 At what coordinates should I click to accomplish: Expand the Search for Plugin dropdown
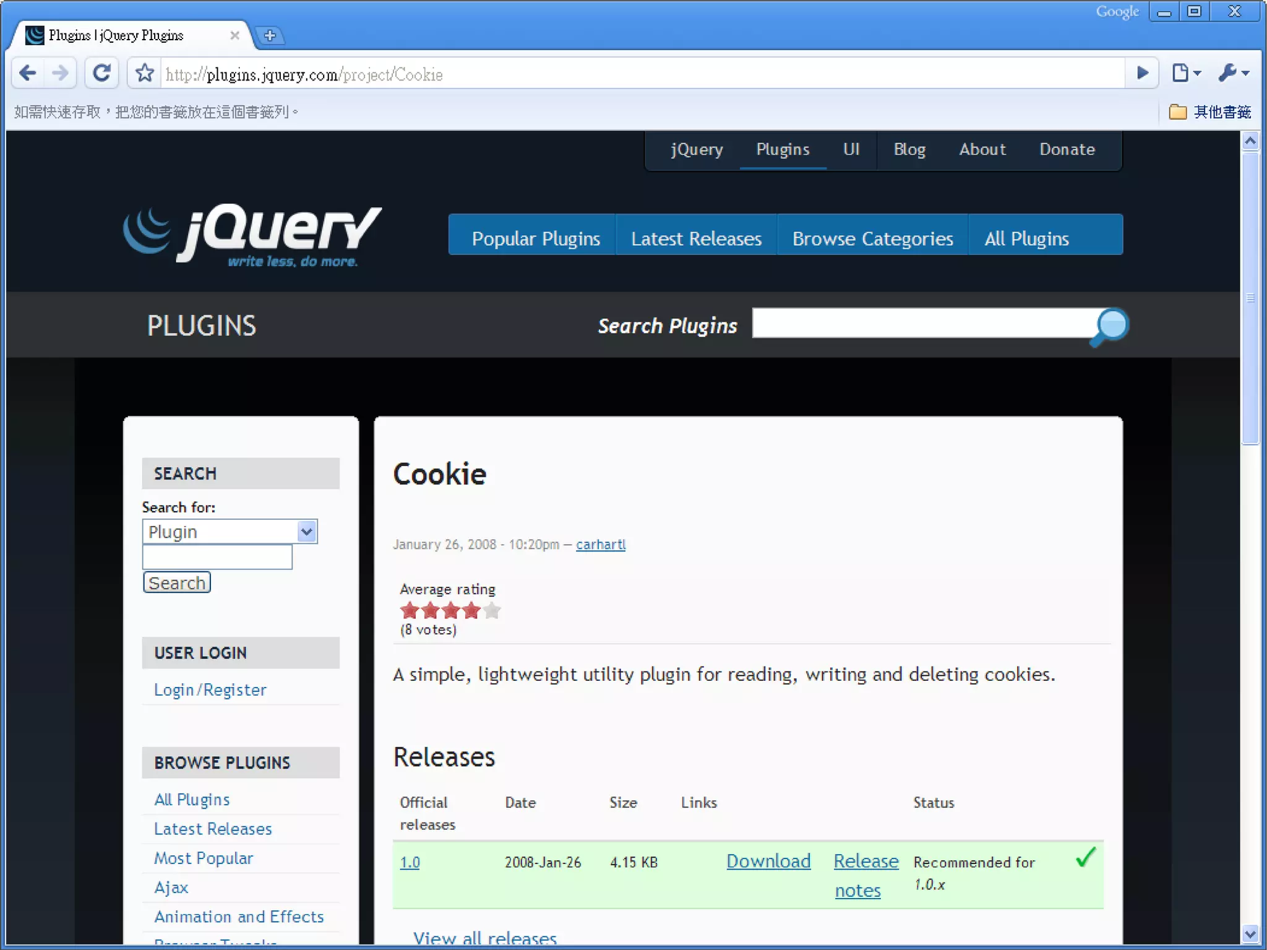(230, 532)
